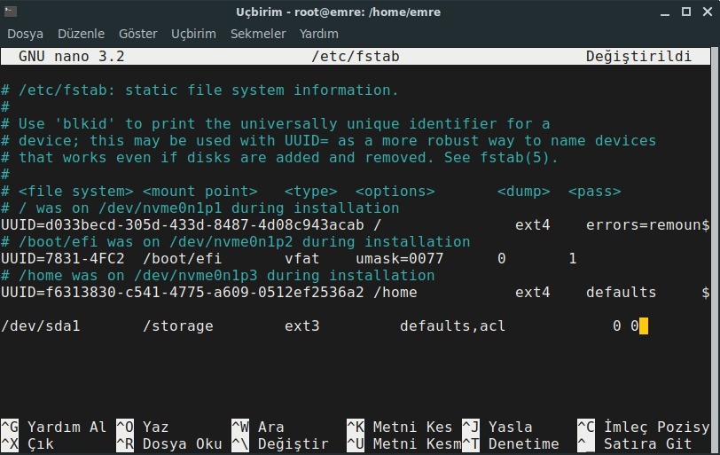
Task: Maximize the terminal window
Action: (x=686, y=12)
